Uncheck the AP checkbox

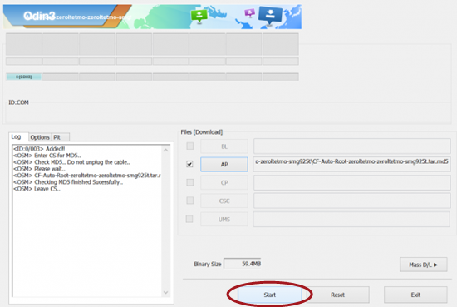click(x=189, y=164)
